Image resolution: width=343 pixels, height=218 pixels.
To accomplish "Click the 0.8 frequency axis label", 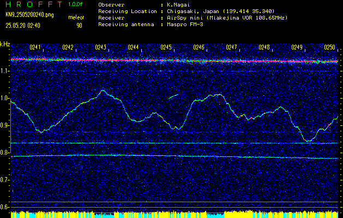I will (x=4, y=153).
